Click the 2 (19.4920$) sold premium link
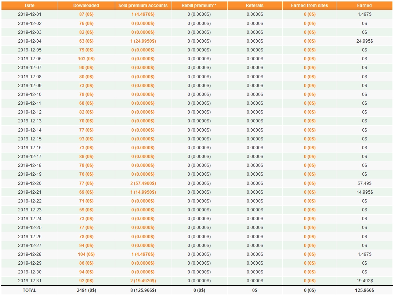This screenshot has width=395, height=297. (143, 281)
